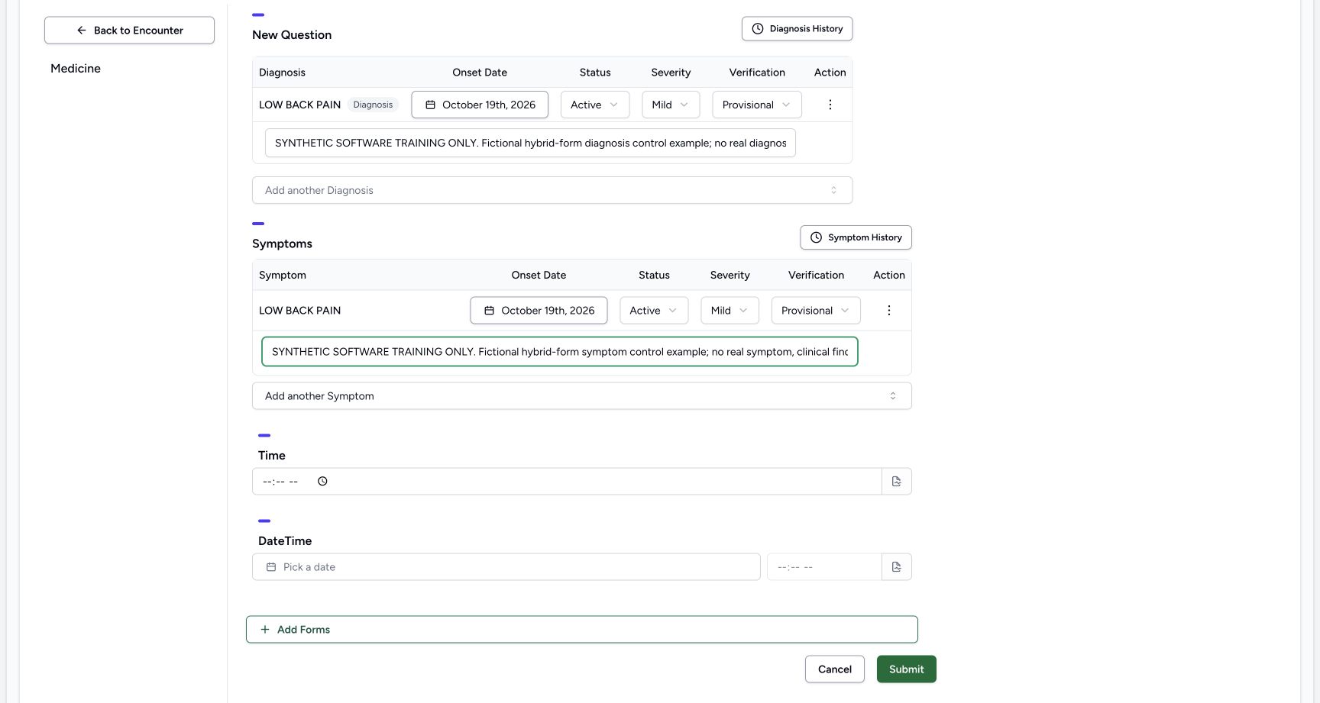Go Back to Encounter
Viewport: 1320px width, 703px height.
tap(129, 31)
